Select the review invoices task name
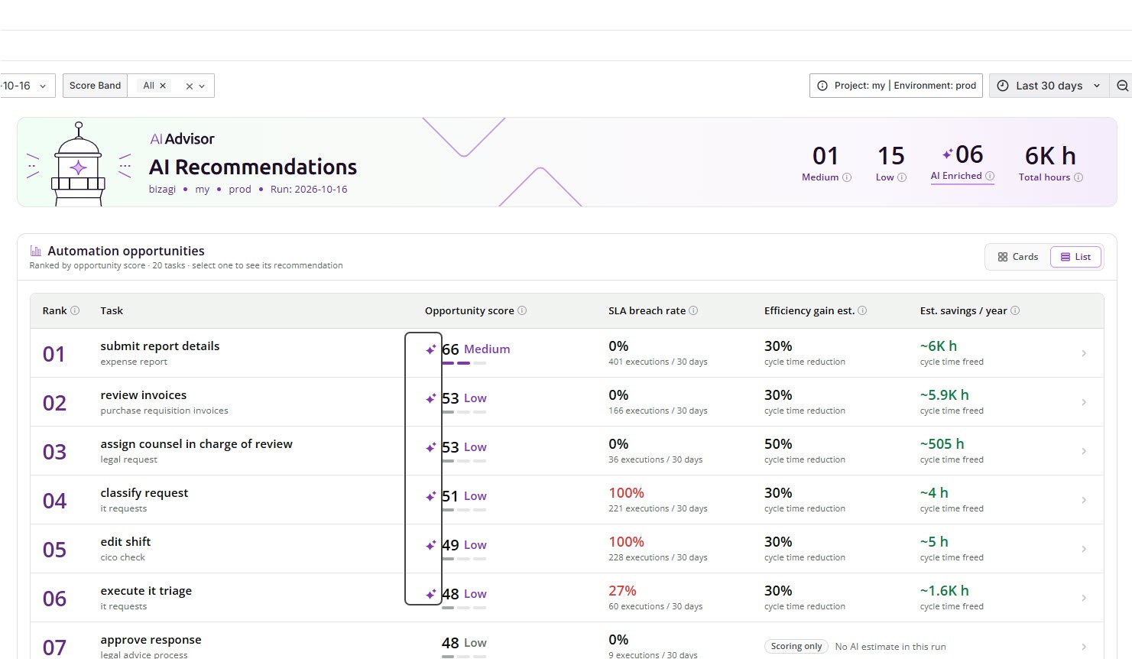This screenshot has width=1132, height=659. coord(144,394)
